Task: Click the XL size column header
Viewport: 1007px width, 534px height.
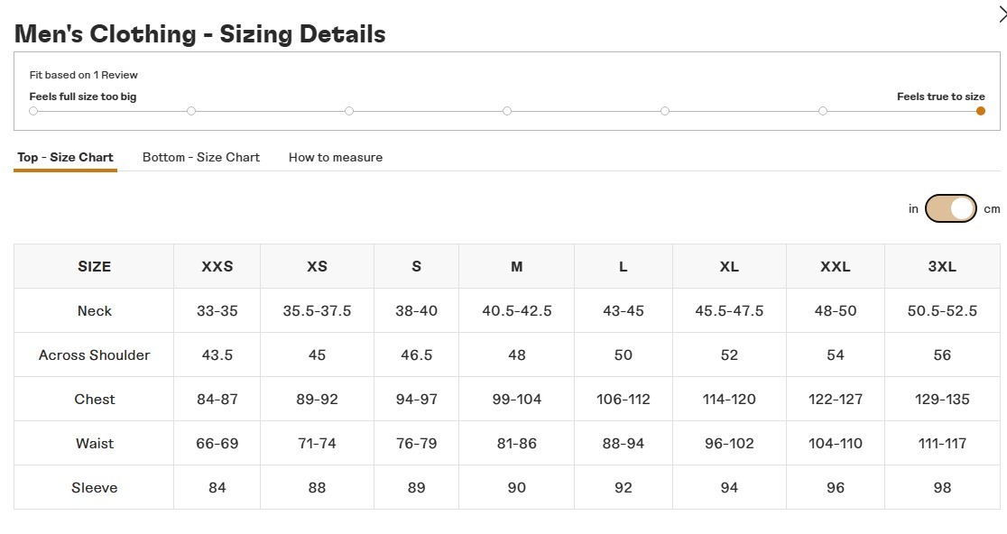Action: 729,266
